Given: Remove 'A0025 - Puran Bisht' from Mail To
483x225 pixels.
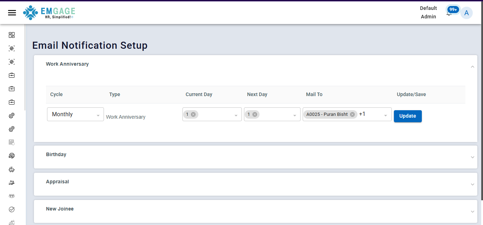Looking at the screenshot, I should pos(352,114).
